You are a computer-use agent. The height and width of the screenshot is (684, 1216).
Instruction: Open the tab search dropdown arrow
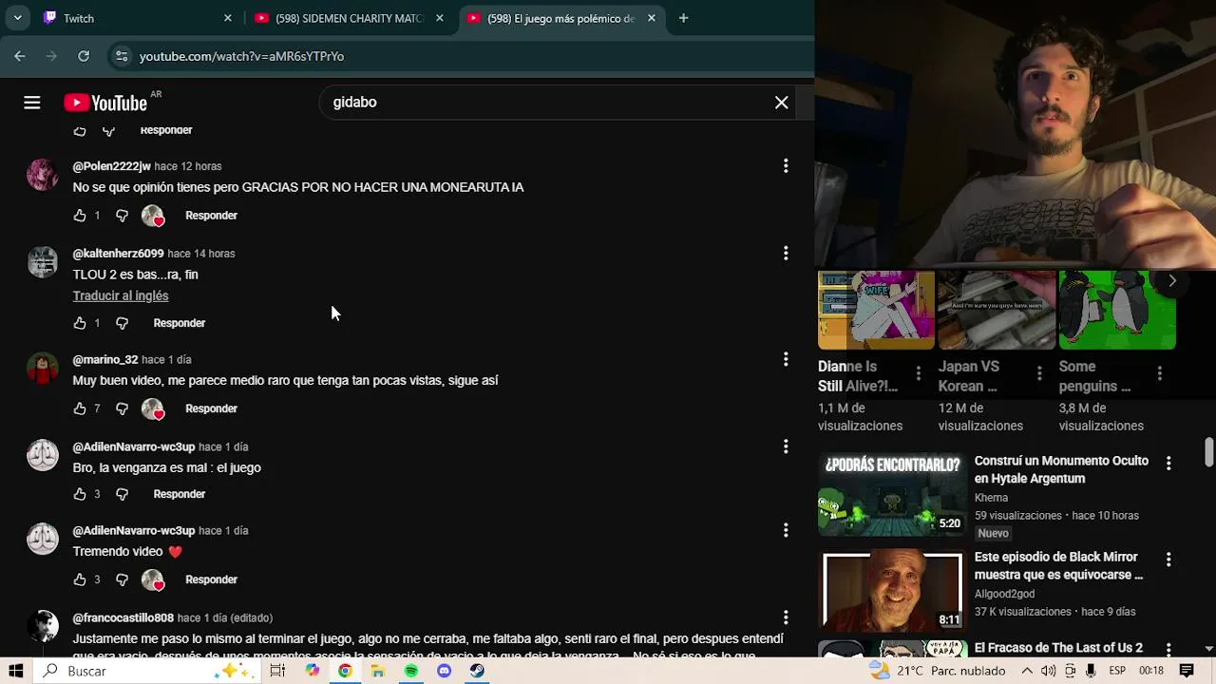(17, 18)
